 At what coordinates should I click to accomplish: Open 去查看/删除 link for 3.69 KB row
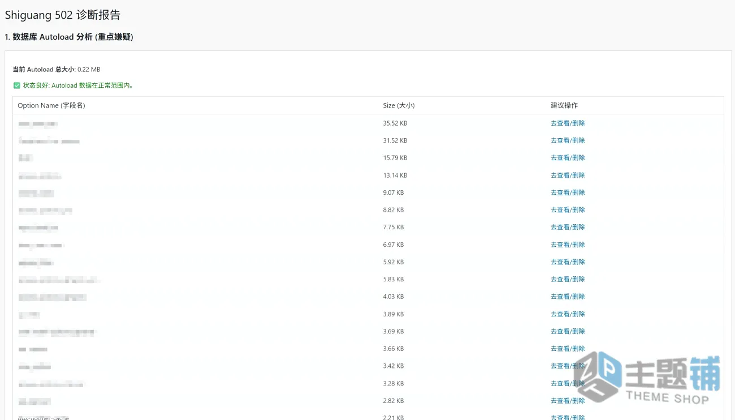pos(568,331)
